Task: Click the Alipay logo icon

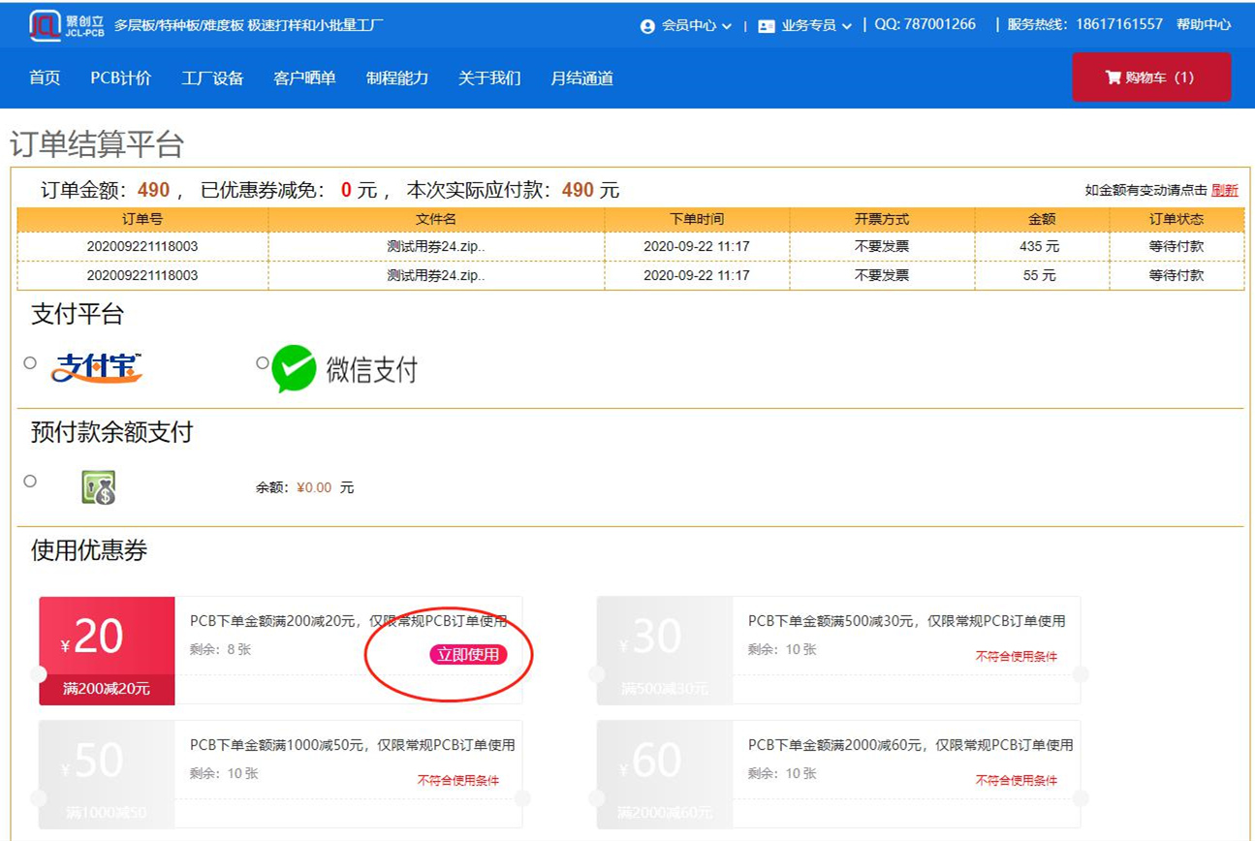Action: pos(96,368)
